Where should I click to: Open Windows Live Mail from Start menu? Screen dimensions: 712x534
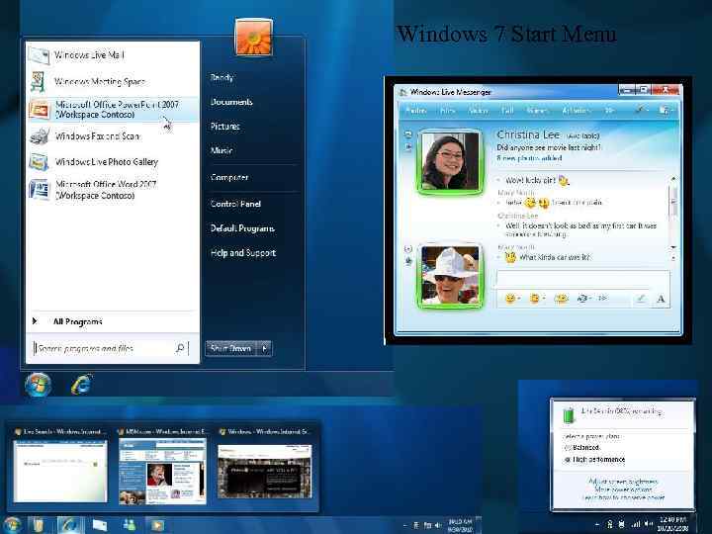tap(113, 55)
